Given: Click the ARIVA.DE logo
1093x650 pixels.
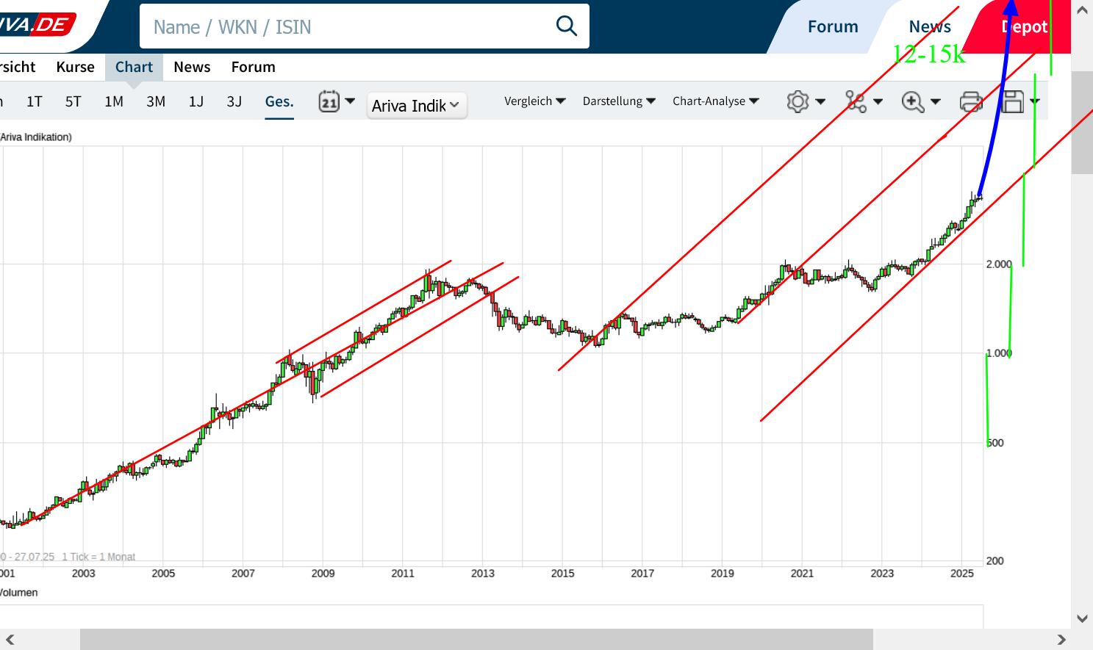Looking at the screenshot, I should coord(37,25).
